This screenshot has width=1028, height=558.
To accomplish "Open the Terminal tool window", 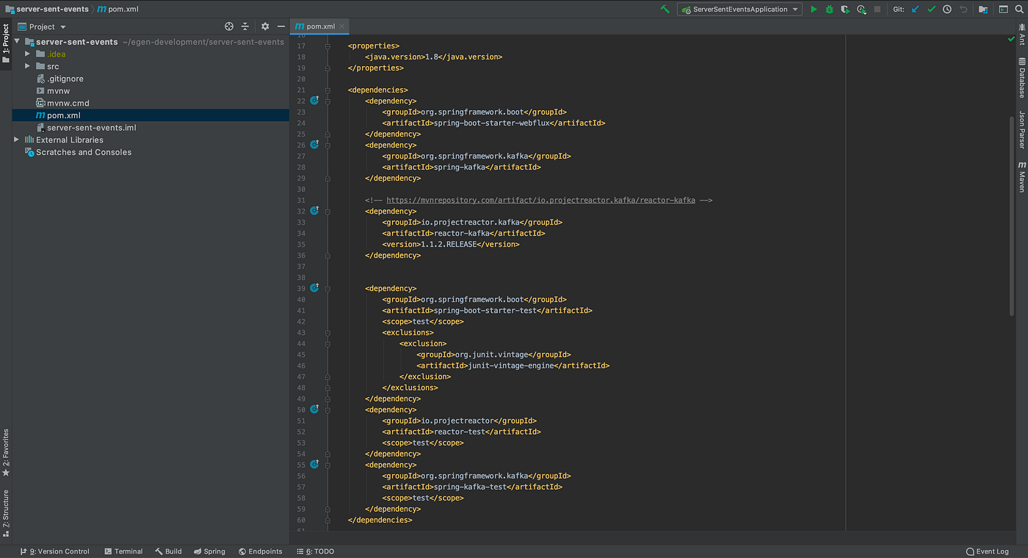I will (123, 551).
